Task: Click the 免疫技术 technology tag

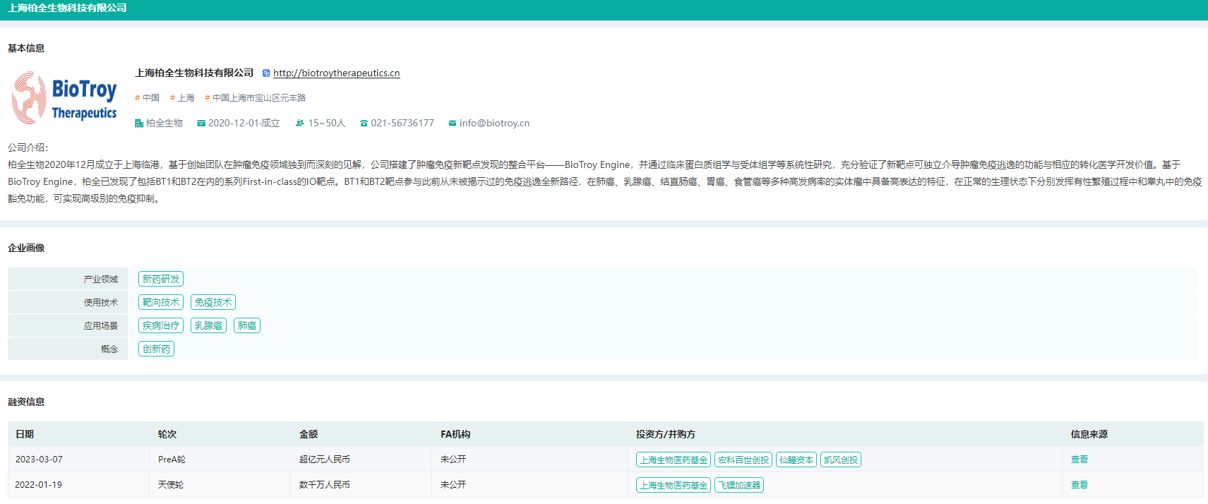Action: [213, 303]
